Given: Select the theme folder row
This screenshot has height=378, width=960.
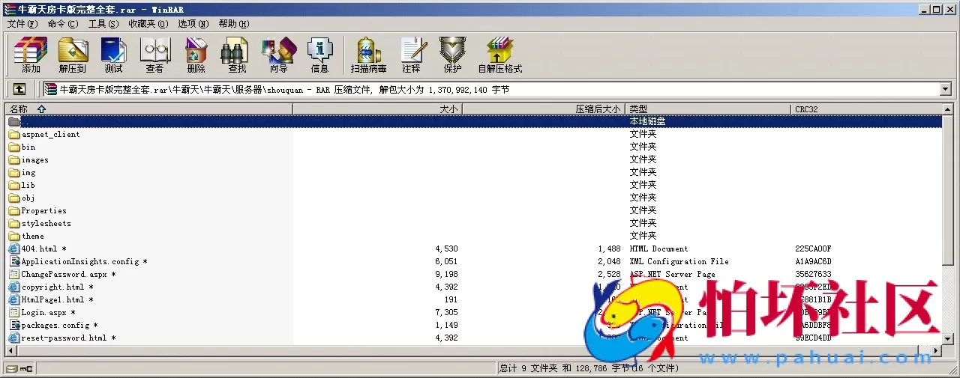Looking at the screenshot, I should pyautogui.click(x=474, y=236).
